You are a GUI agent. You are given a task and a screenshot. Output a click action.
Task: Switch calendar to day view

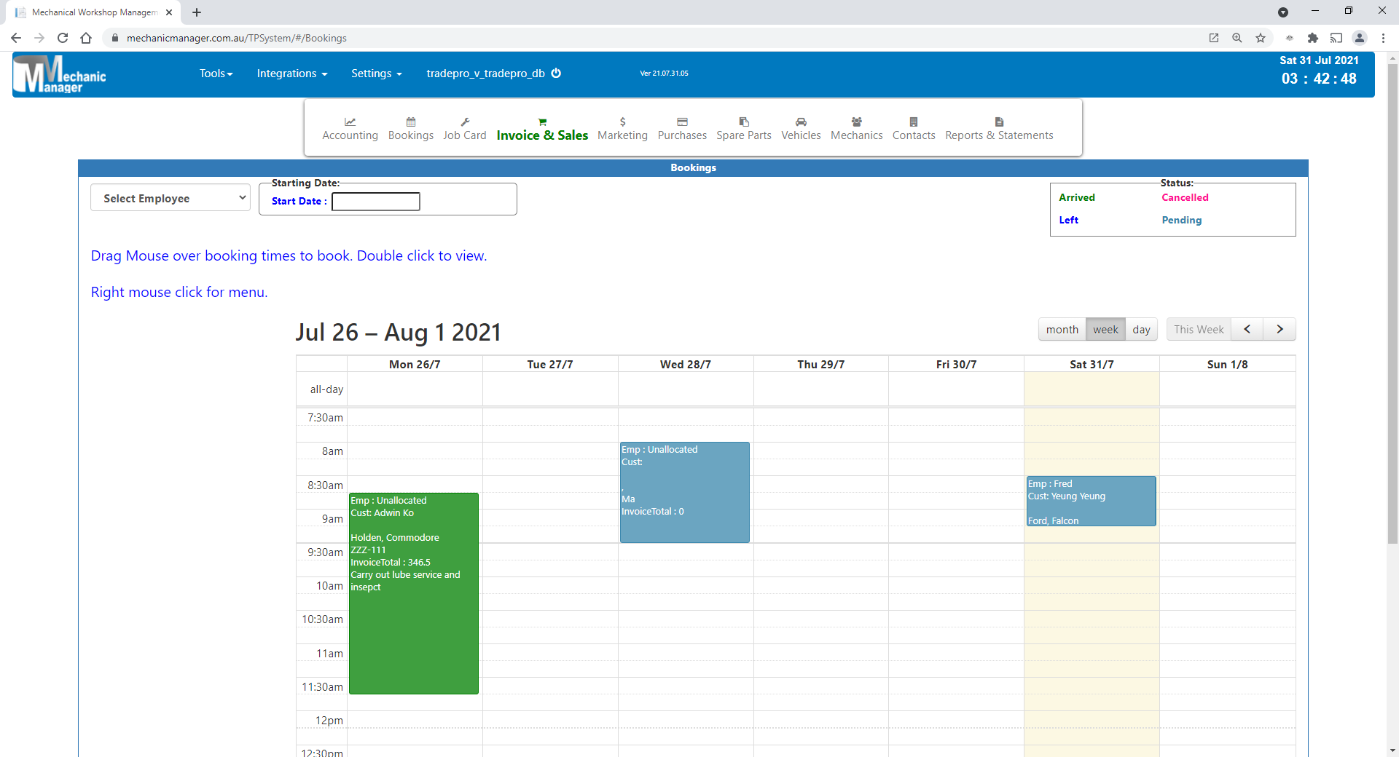[1141, 329]
